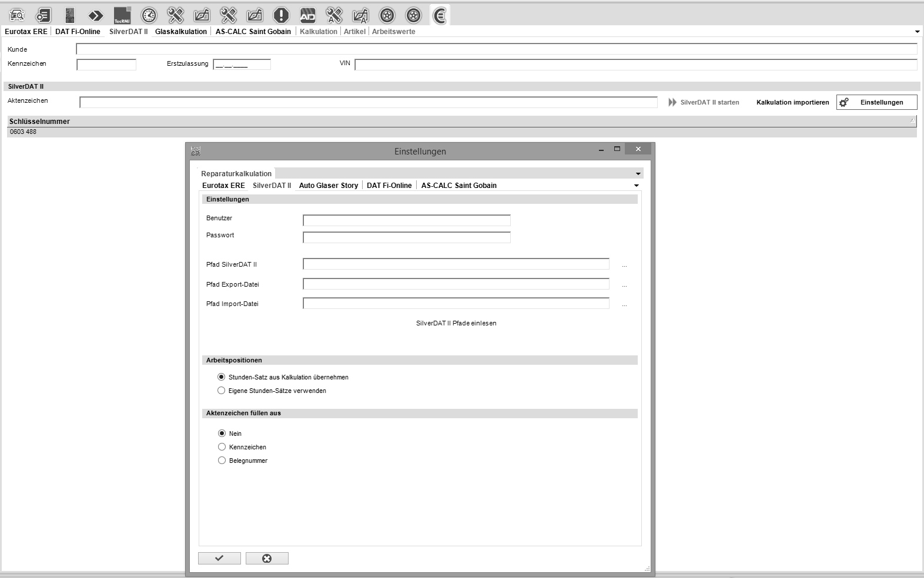
Task: Confirm settings with the checkmark button
Action: pyautogui.click(x=219, y=558)
